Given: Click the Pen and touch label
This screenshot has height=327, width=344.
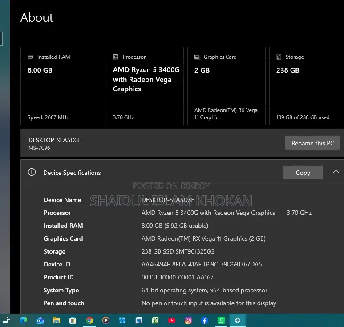Looking at the screenshot, I should (64, 303).
